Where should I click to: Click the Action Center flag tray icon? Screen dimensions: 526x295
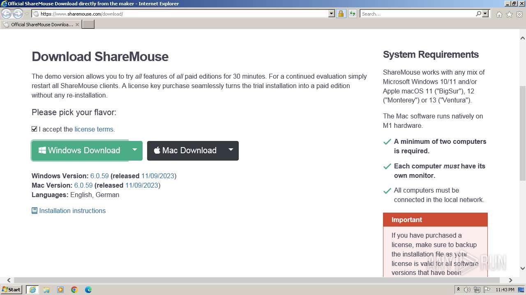[x=487, y=290]
